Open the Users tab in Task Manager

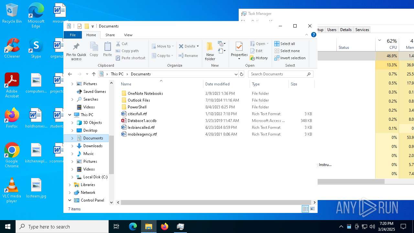tap(332, 30)
